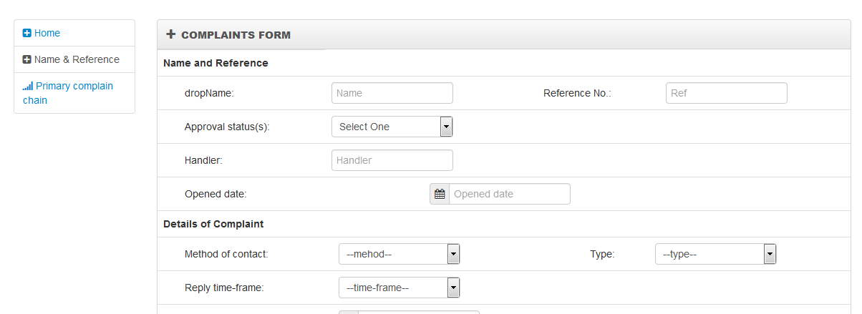Click the Complaints Form panel title
Viewport: 862px width, 314px height.
(x=236, y=35)
